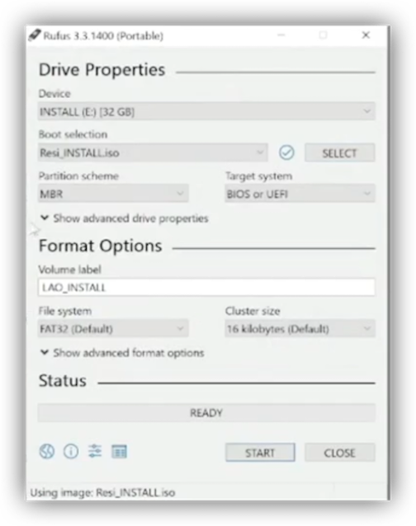This screenshot has height=526, width=416.
Task: Click the checksum checkmark icon beside SELECT
Action: click(286, 153)
